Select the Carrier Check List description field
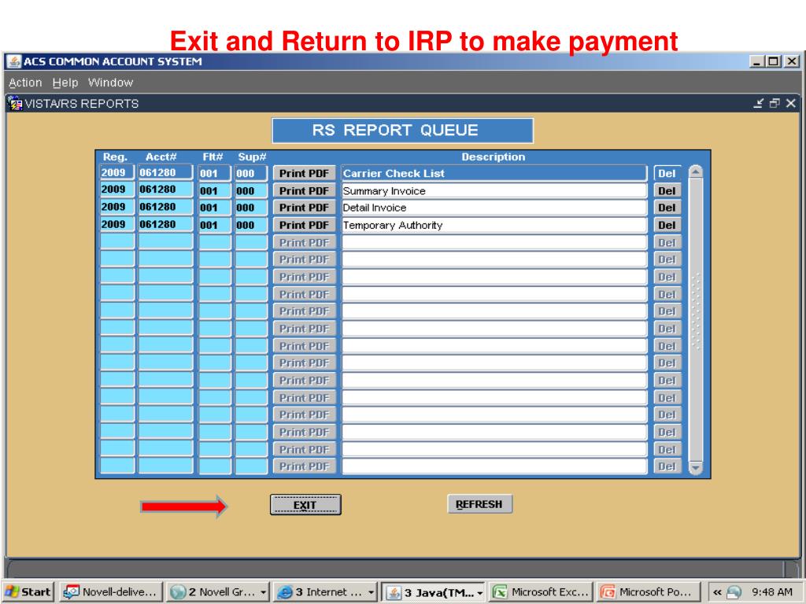Screen dimensions: 806x604 [x=494, y=174]
